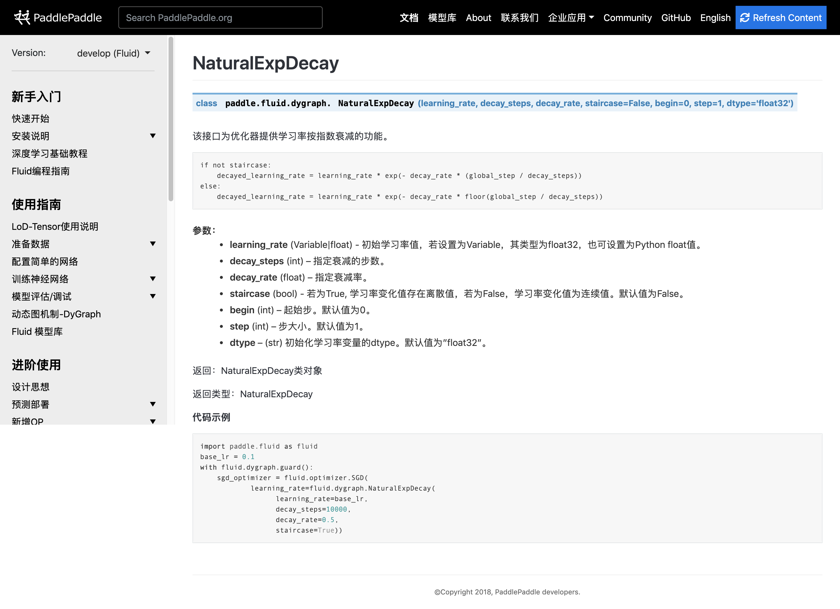840x609 pixels.
Task: Switch language to English
Action: pyautogui.click(x=715, y=17)
